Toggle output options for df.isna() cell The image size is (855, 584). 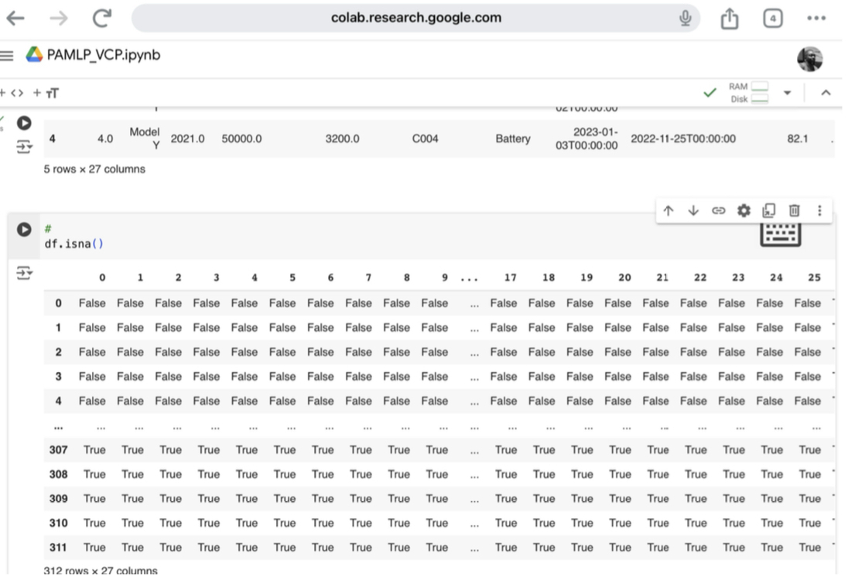pyautogui.click(x=25, y=273)
